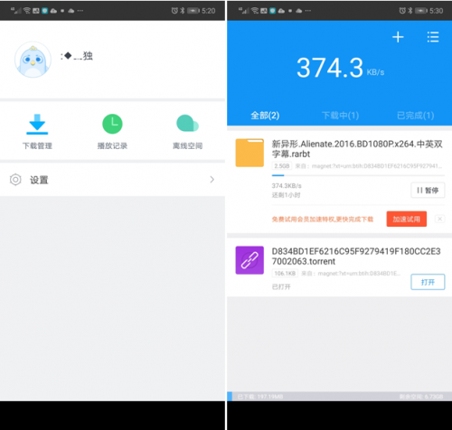Switch to 已完成(1) tab
Viewport: 452px width, 430px height.
(415, 116)
